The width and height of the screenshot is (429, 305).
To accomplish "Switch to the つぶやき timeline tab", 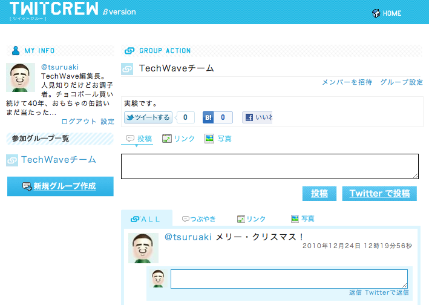I will pos(199,219).
